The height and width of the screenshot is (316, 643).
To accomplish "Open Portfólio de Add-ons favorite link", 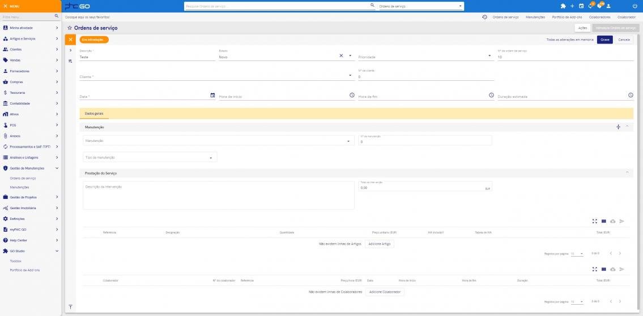I will pos(567,17).
